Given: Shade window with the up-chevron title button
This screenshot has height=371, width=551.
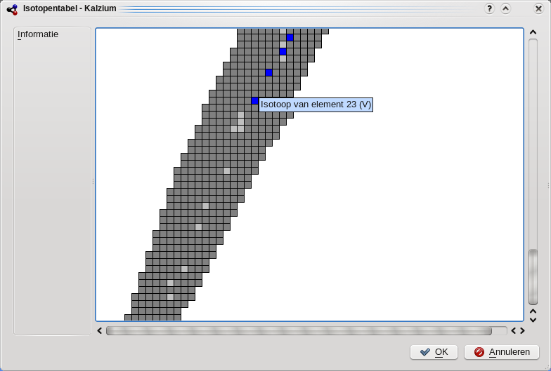Looking at the screenshot, I should pyautogui.click(x=506, y=8).
